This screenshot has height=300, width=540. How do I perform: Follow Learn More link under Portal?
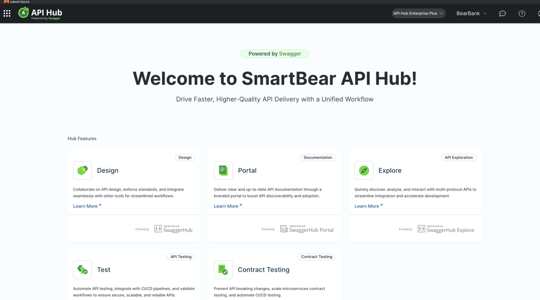click(228, 206)
